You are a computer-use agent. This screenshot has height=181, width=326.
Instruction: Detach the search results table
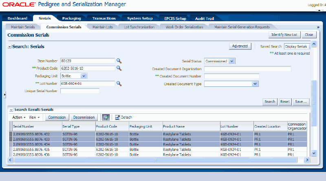tap(123, 117)
